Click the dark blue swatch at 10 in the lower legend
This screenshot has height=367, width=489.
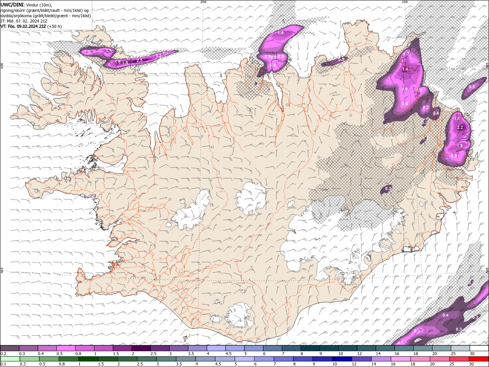(x=342, y=359)
